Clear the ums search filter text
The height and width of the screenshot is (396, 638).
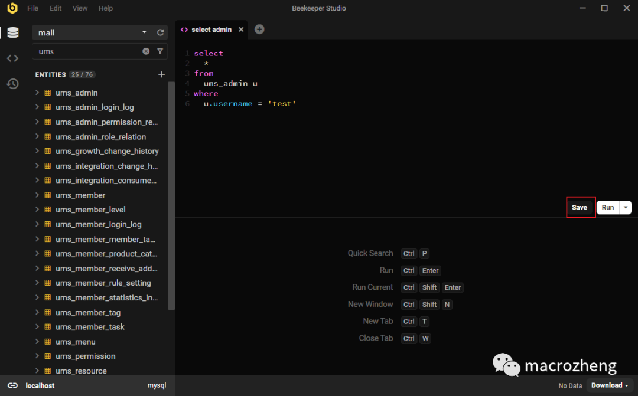tap(146, 51)
